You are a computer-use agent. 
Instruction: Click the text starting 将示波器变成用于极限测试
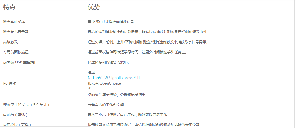[145, 125]
